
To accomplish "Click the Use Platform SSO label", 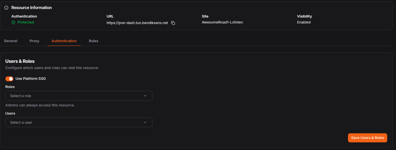I will (31, 79).
